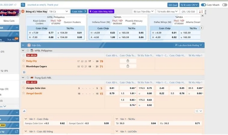Image resolution: width=228 pixels, height=135 pixels.
Task: Star the Trung Quốc NBL league
Action: (28, 77)
